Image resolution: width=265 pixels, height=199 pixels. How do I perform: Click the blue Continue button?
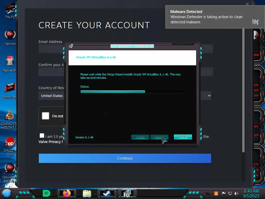coord(125,158)
